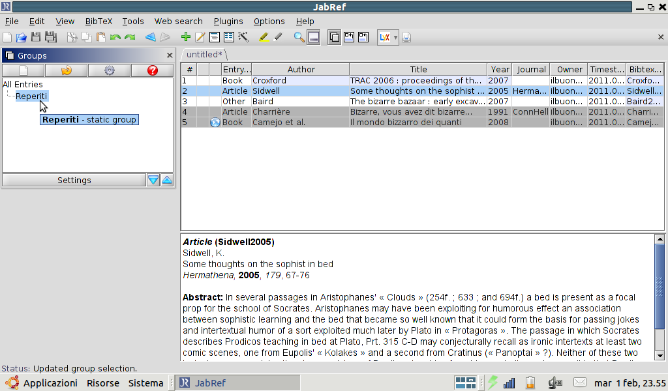
Task: Open the Sistema menu in the panel
Action: point(145,383)
